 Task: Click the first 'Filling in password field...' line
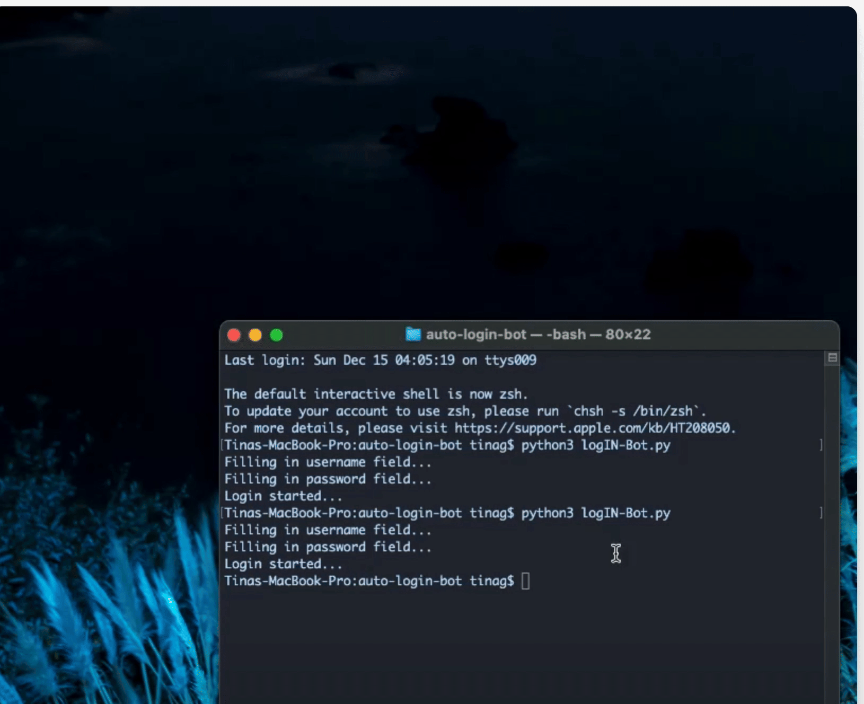coord(328,479)
